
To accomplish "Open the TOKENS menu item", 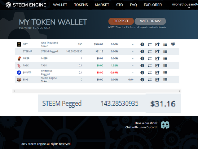I will (x=81, y=5).
